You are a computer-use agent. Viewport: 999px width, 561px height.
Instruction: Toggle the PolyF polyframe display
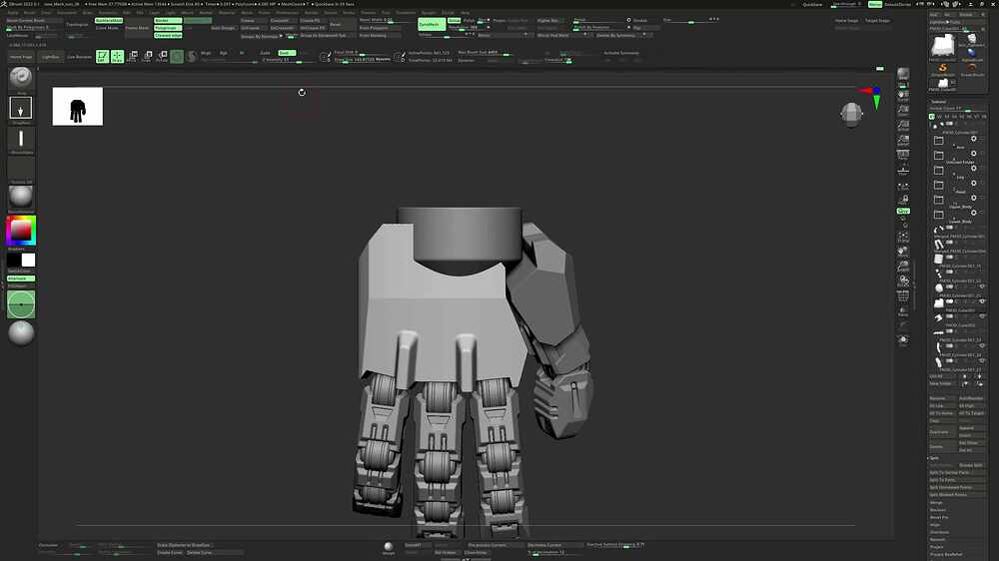pos(903,296)
